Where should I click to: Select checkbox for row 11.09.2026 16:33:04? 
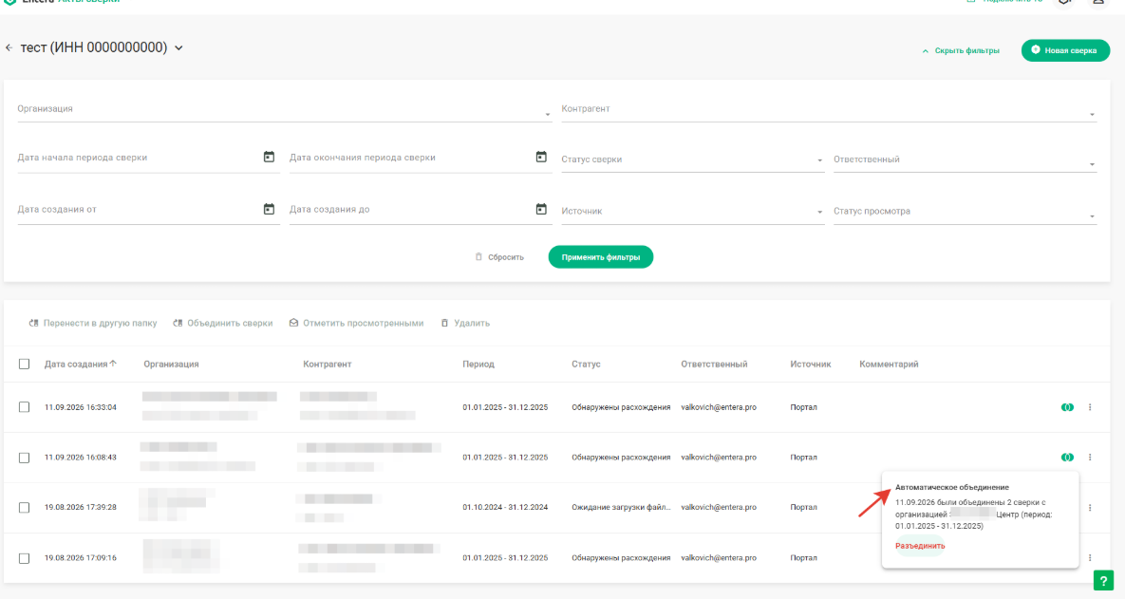tap(25, 407)
